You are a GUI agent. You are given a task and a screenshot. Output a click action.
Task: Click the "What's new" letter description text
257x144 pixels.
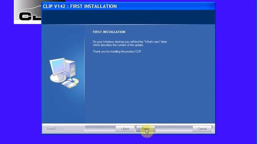tap(130, 43)
